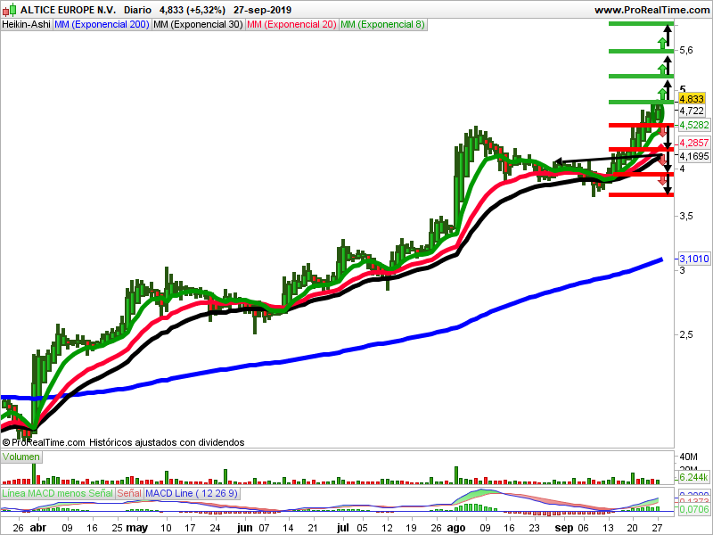Open MM (Exponencial 20) indicator label
Screen dimensions: 713x535
291,25
